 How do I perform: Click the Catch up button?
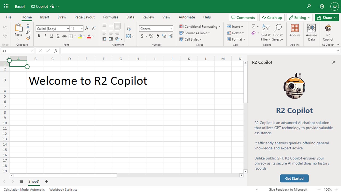tap(272, 18)
